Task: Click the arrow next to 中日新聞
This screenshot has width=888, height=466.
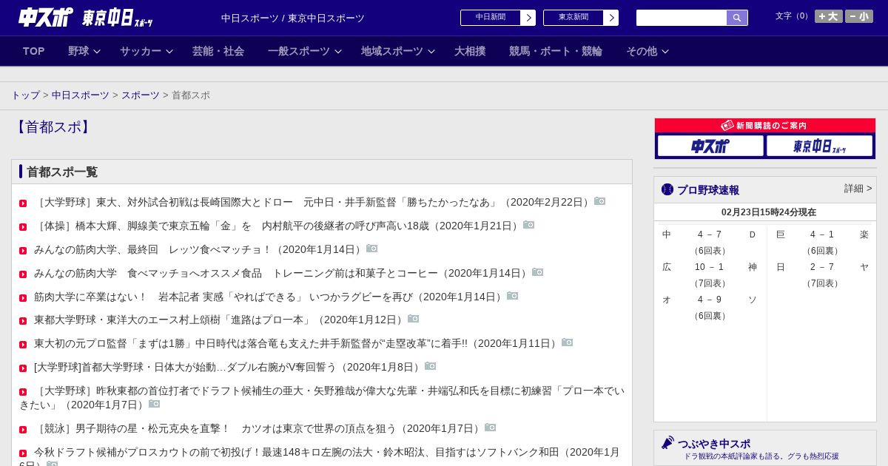Action: (528, 18)
